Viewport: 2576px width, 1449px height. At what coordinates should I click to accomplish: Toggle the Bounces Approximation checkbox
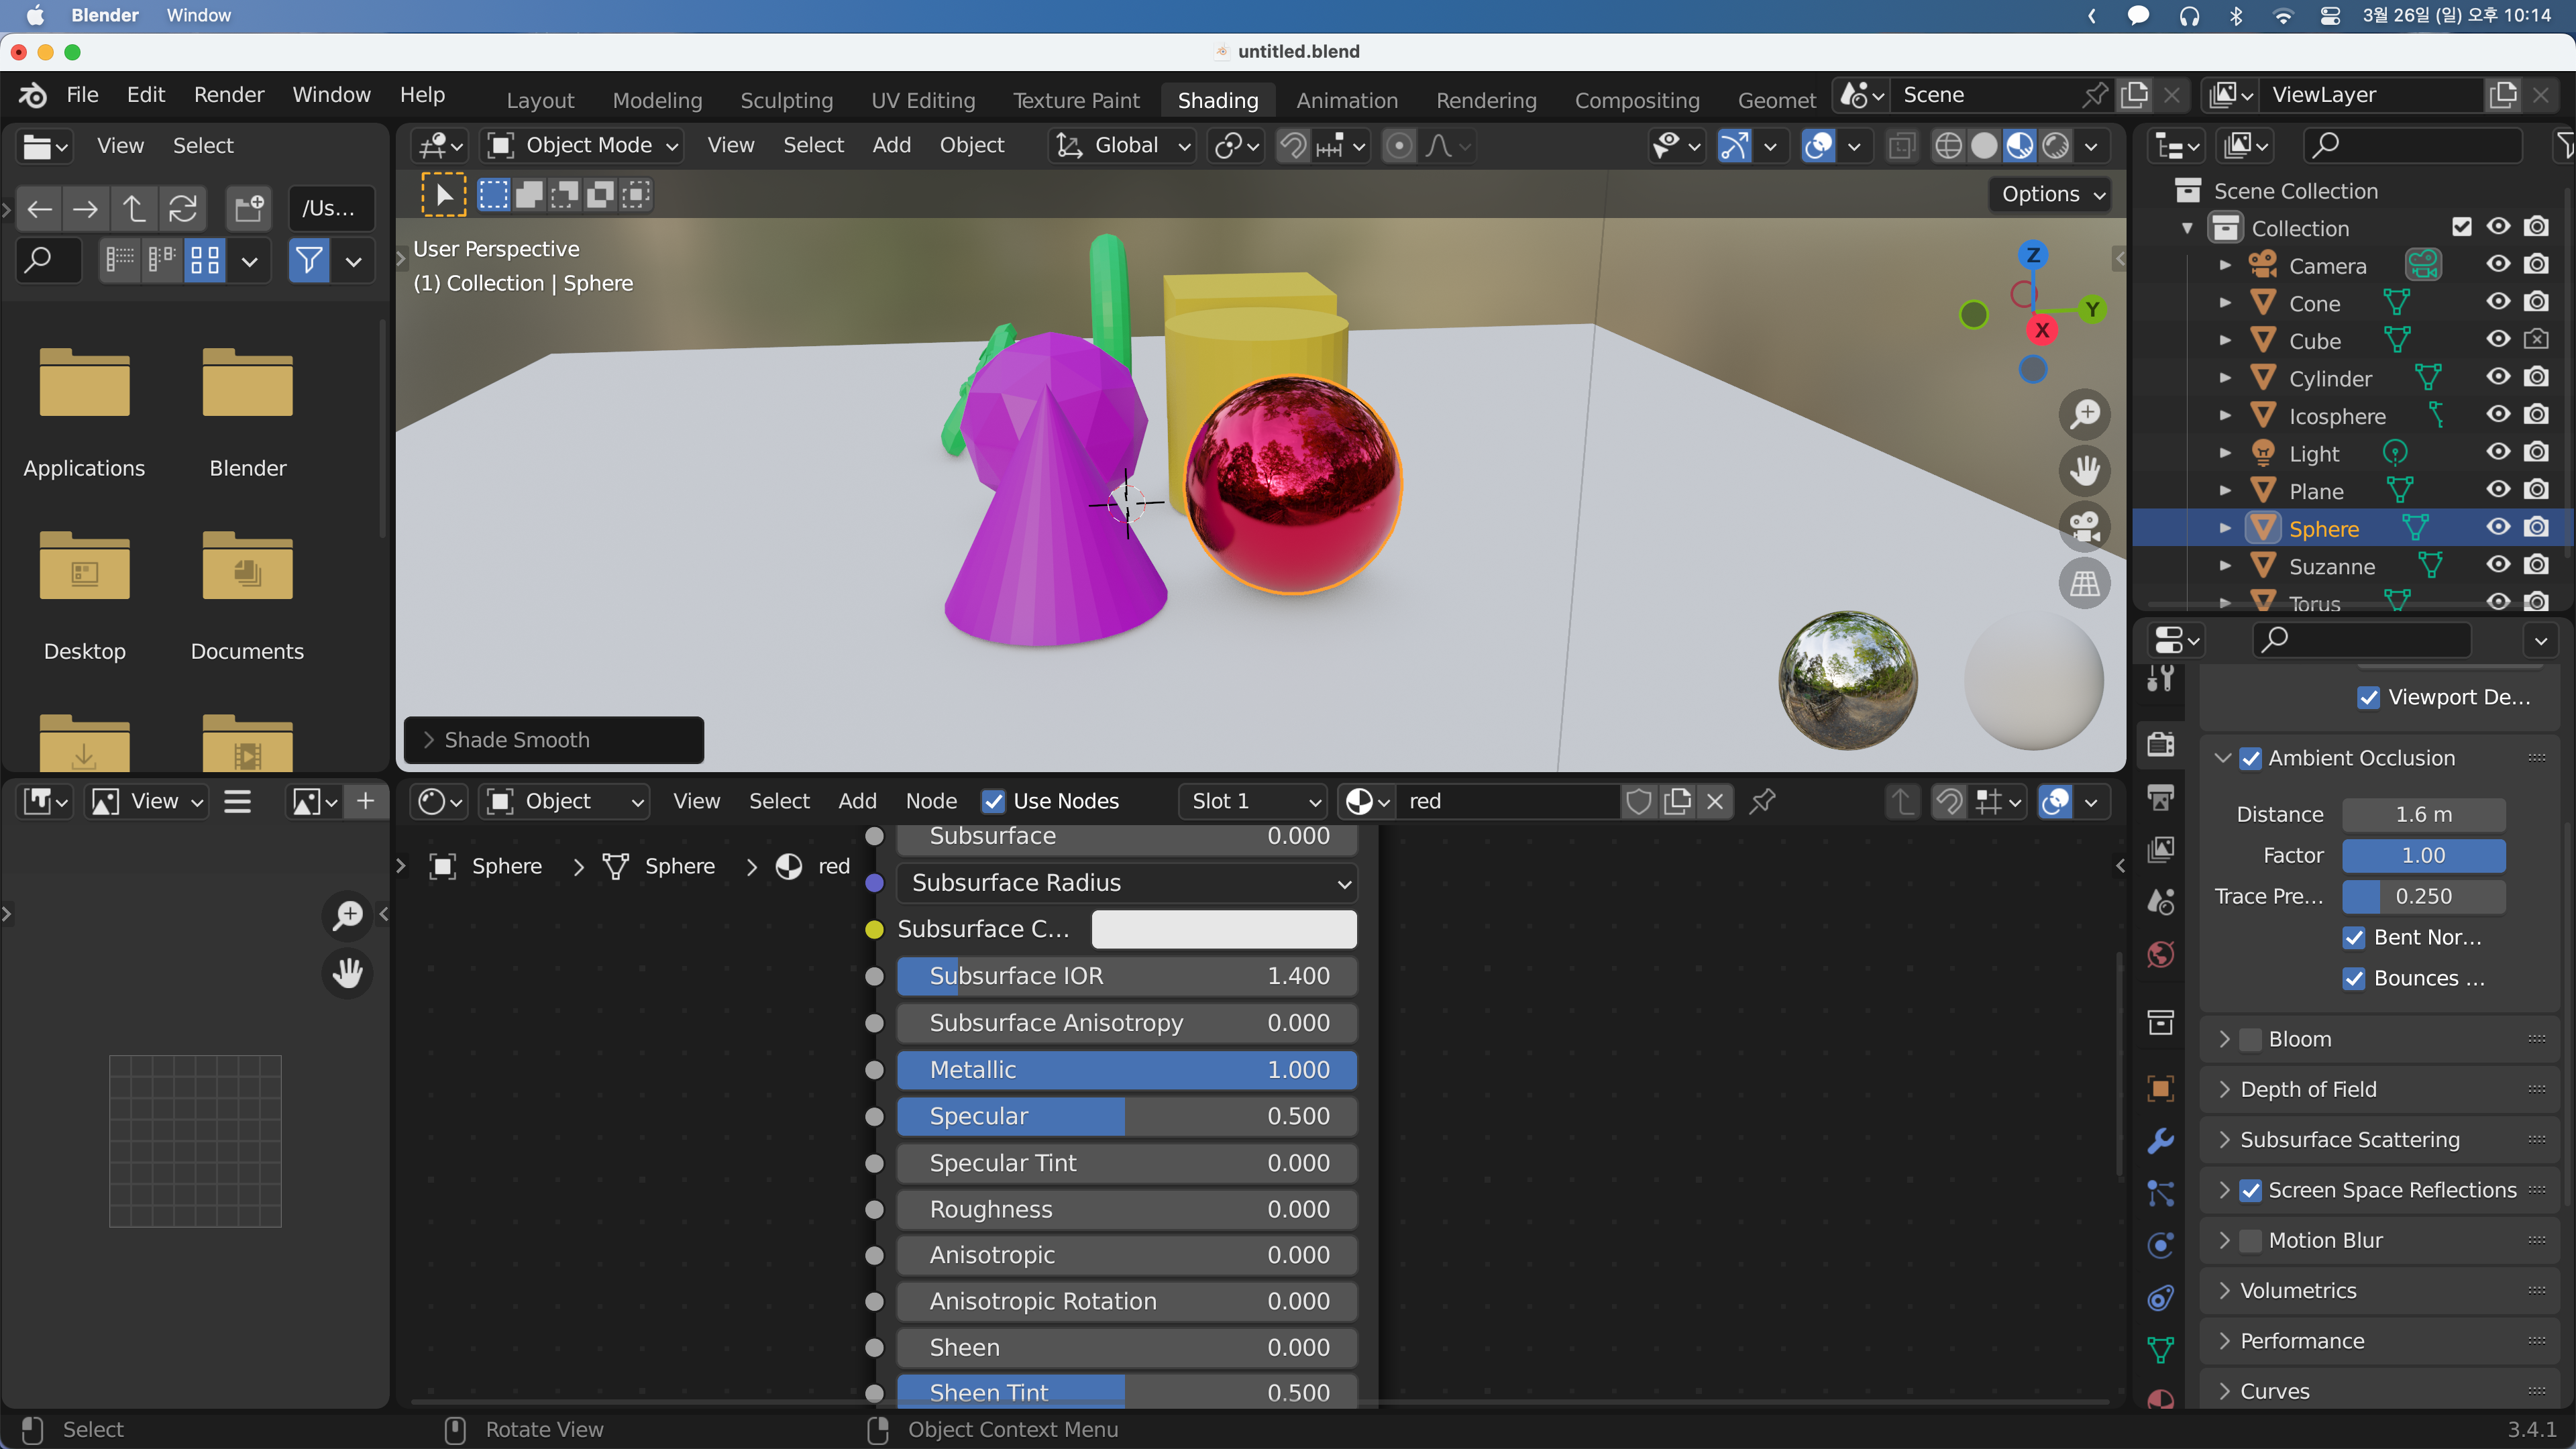click(2354, 978)
